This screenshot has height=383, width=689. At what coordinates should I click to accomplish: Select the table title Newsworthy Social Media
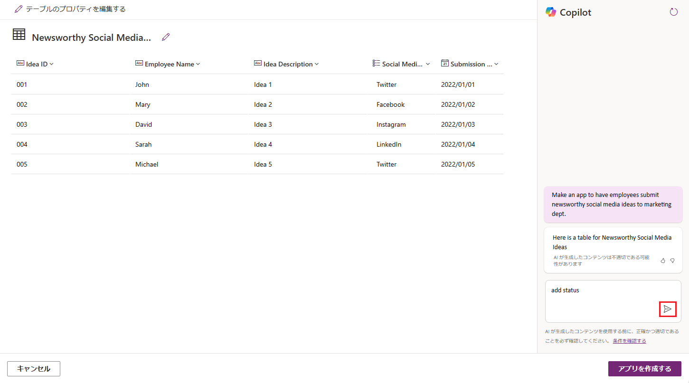pyautogui.click(x=92, y=37)
